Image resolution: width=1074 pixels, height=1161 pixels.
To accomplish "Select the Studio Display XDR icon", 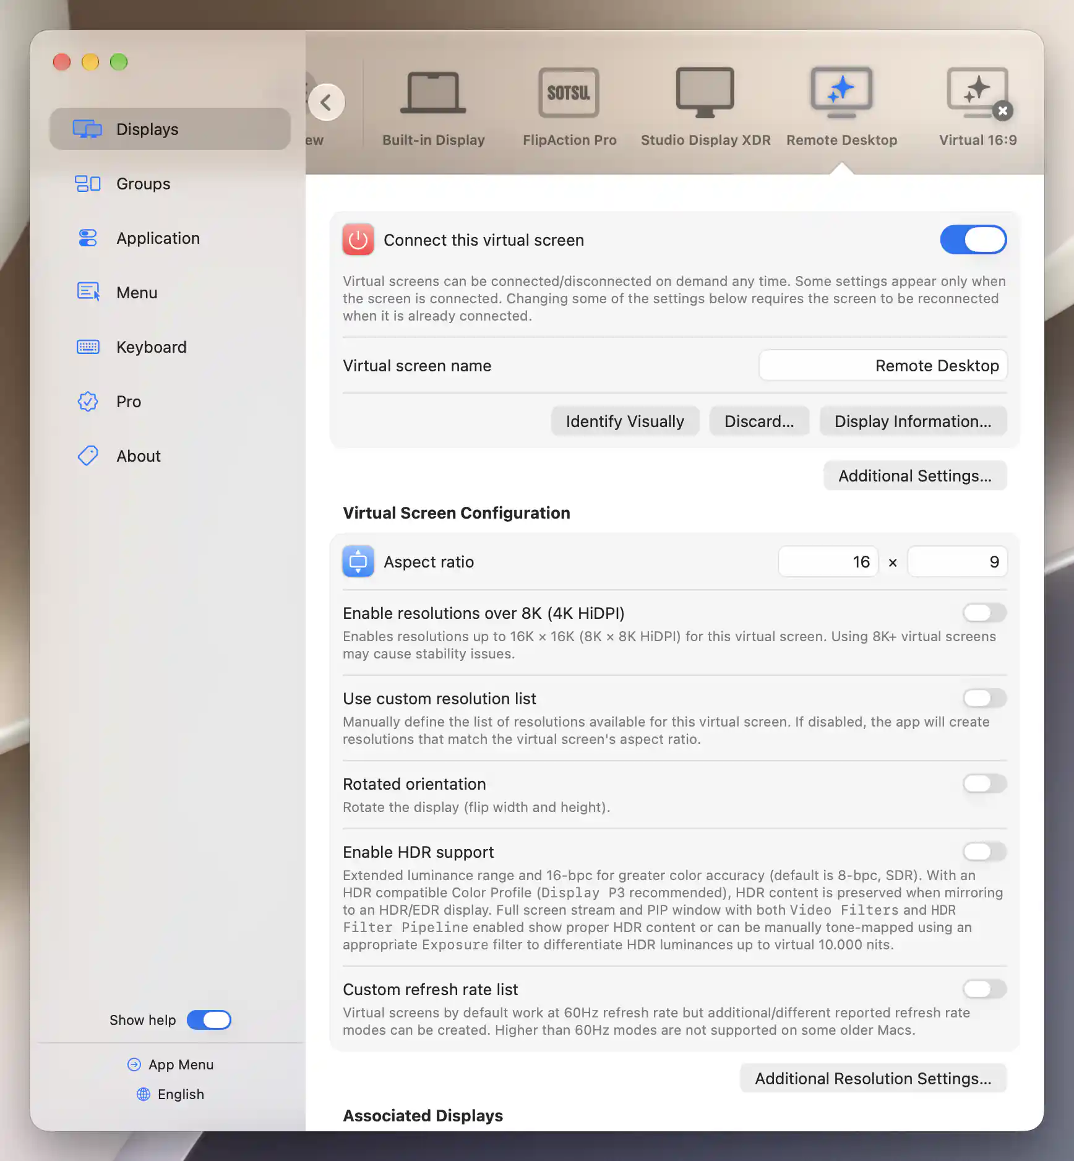I will point(705,93).
